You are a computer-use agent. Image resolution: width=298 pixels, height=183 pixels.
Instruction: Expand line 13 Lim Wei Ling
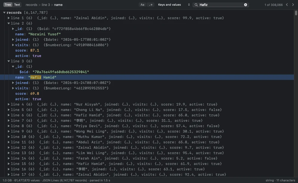[x=9, y=153]
